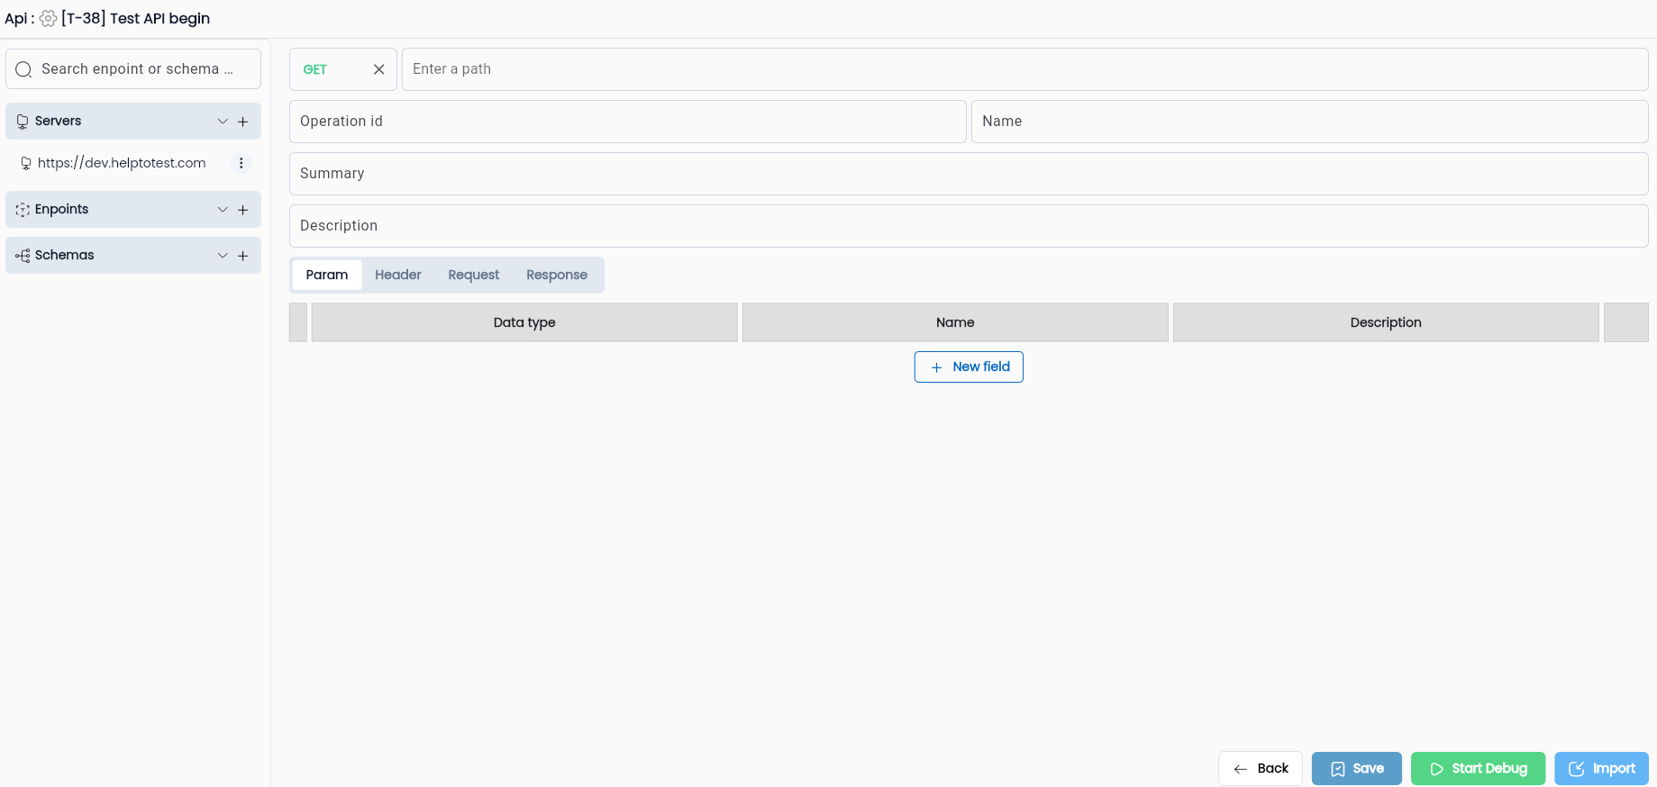Click the search magnifier icon
The image size is (1657, 787).
click(24, 69)
